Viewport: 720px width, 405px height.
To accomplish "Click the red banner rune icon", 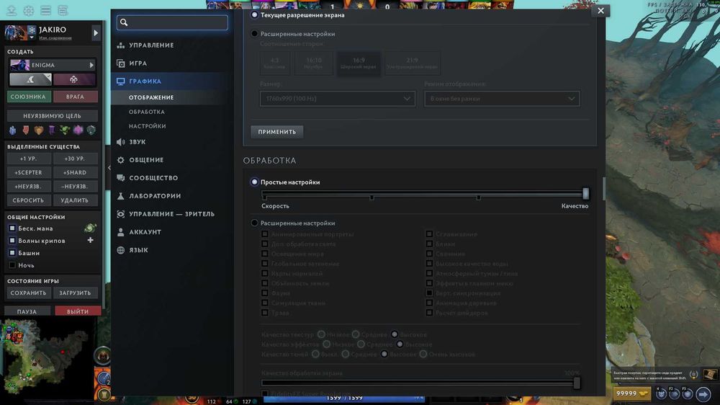I will [x=26, y=130].
